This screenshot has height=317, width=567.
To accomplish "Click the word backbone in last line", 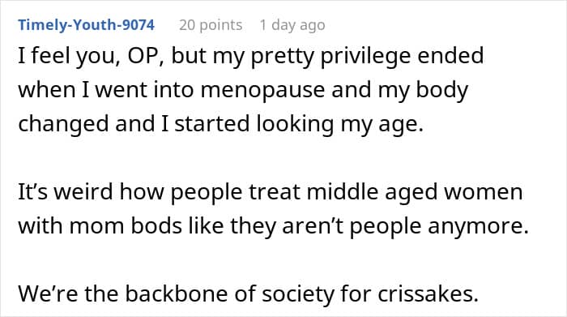I will [177, 293].
